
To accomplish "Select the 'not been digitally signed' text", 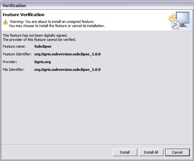I will coord(35,35).
